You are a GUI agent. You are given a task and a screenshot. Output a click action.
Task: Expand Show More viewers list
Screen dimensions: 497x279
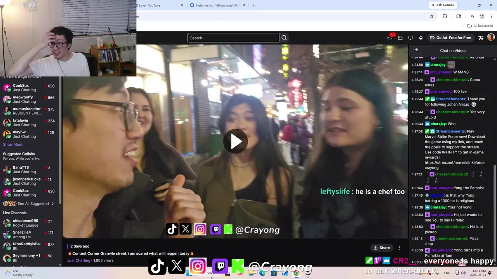pos(13,145)
